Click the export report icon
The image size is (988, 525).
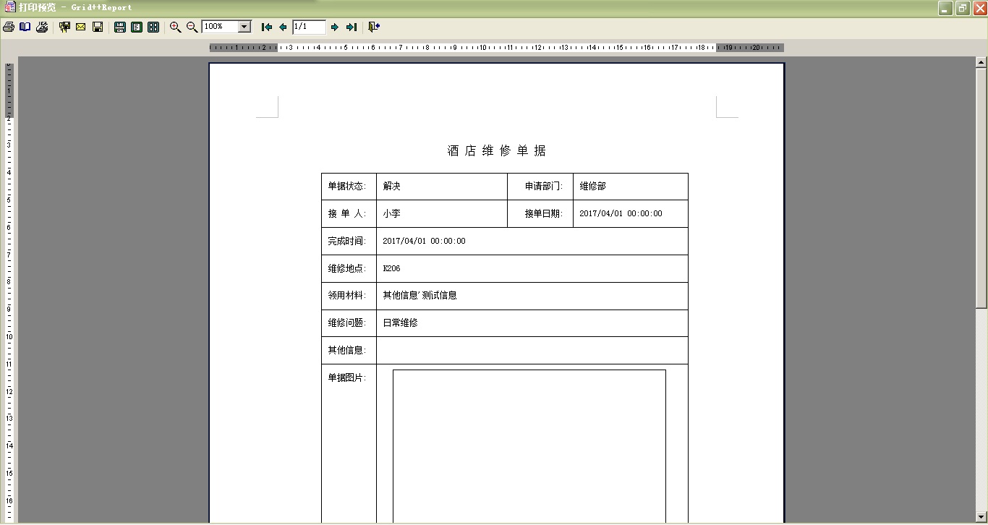click(x=64, y=27)
